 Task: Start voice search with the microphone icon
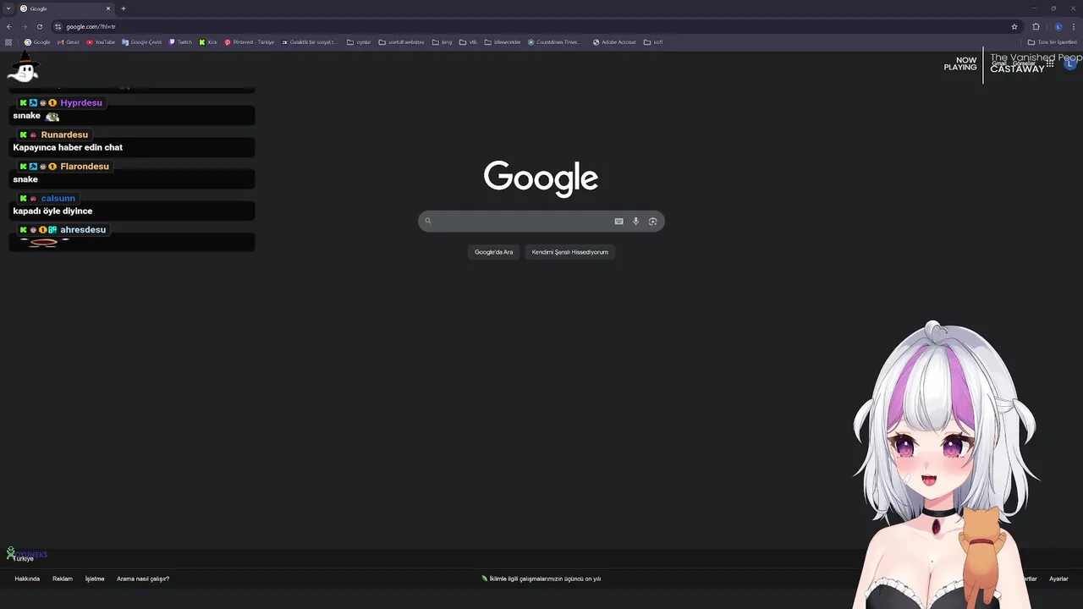tap(635, 222)
